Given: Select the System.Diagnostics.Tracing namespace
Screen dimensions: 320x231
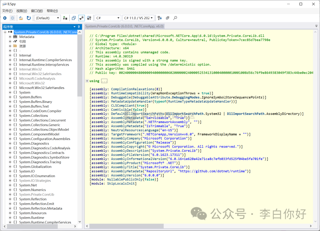Looking at the screenshot, I should click(40, 162).
